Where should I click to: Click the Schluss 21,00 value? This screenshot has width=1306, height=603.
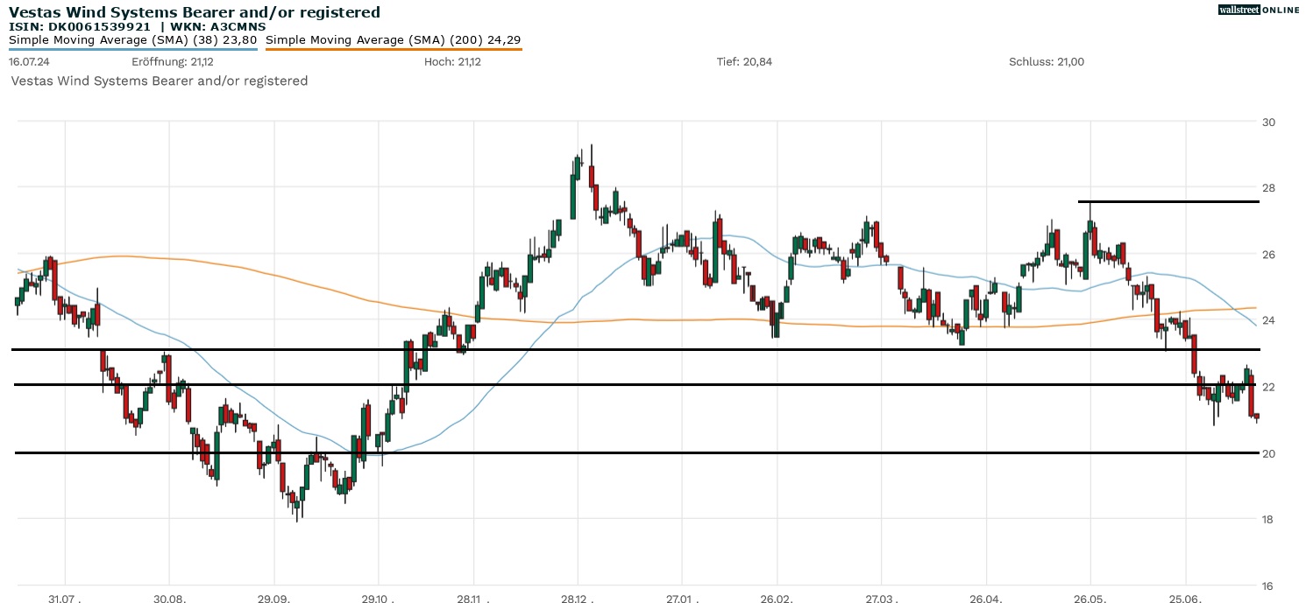(1047, 61)
